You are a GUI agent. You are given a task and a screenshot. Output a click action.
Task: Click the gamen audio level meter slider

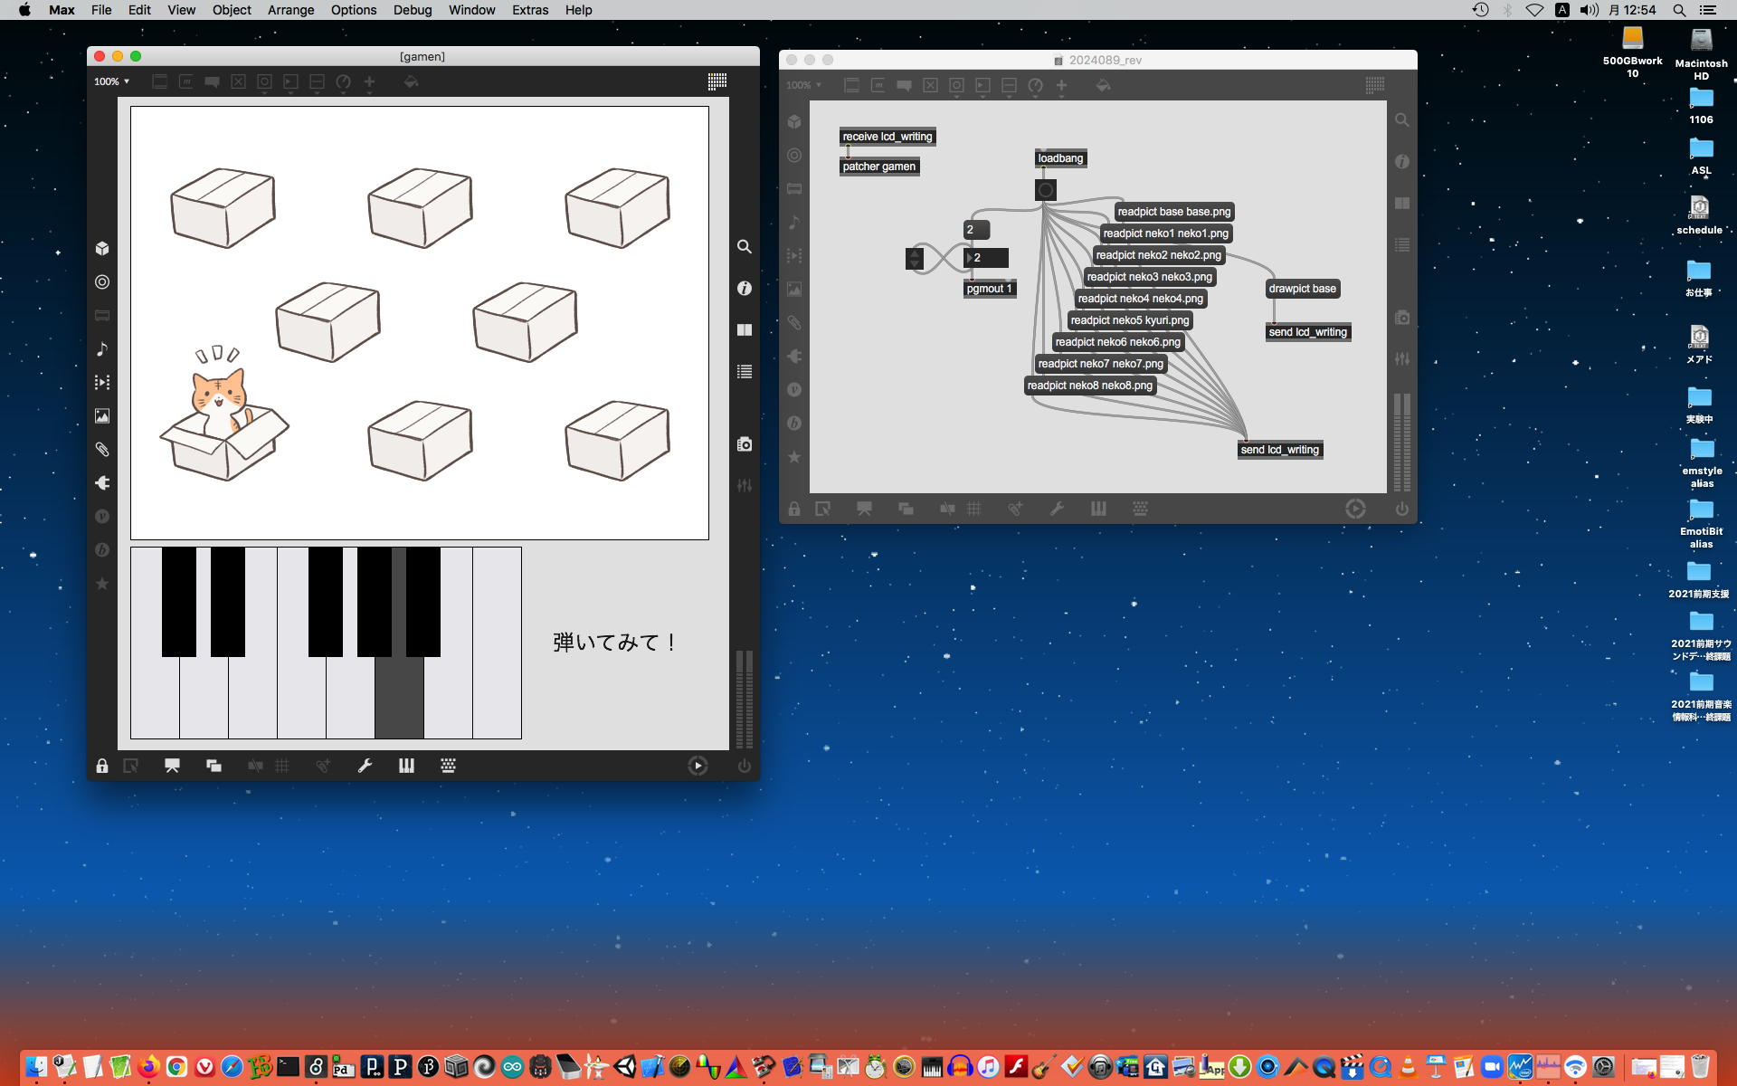(744, 699)
